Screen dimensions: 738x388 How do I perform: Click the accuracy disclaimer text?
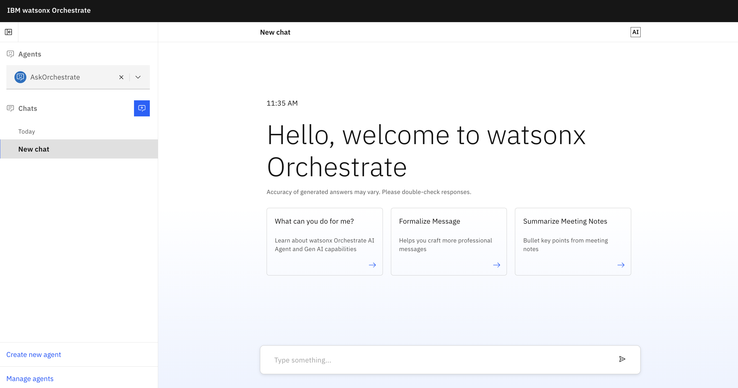tap(369, 192)
